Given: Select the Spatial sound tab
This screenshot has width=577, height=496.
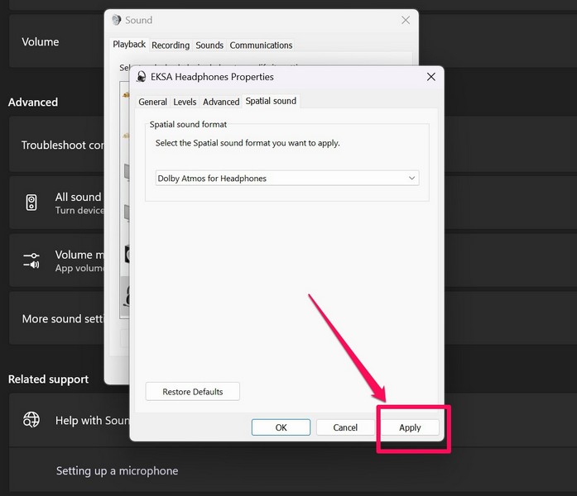Looking at the screenshot, I should click(x=271, y=102).
